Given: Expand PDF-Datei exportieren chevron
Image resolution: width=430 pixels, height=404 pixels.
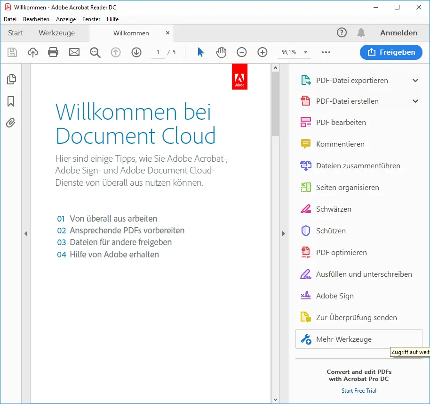Looking at the screenshot, I should click(415, 80).
